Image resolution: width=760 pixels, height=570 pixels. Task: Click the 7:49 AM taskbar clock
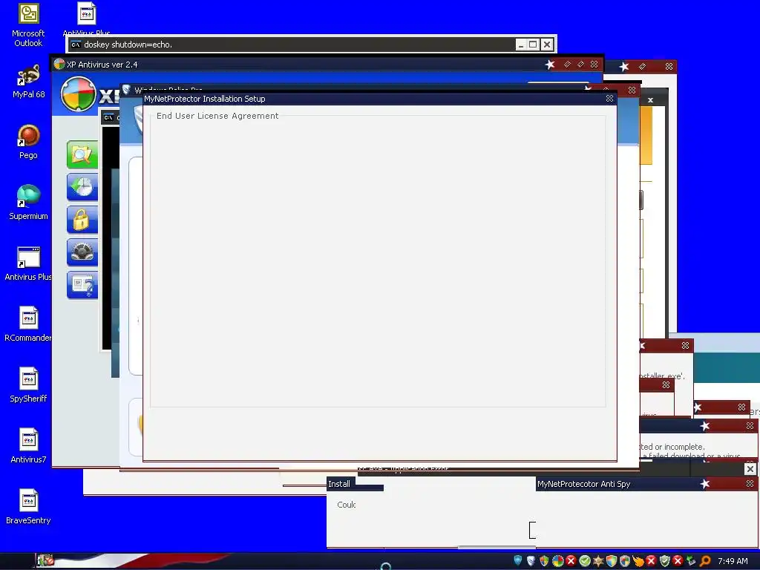(x=733, y=561)
